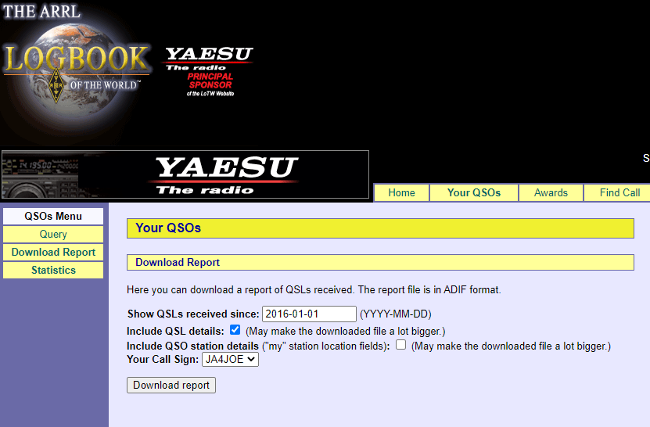Screen dimensions: 650x427
Task: Click the ARRL Logbook of the World logo
Action: pos(77,63)
